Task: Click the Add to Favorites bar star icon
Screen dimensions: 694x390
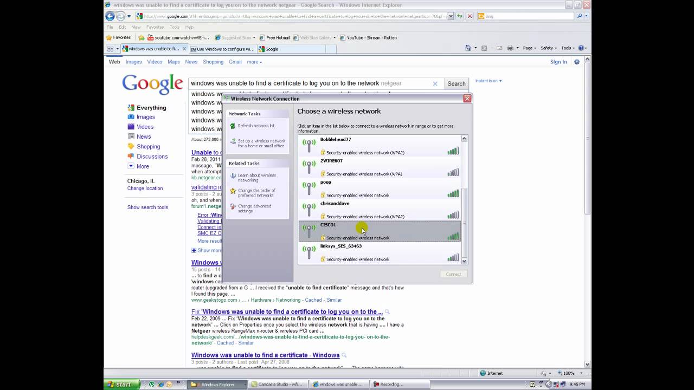Action: 142,38
